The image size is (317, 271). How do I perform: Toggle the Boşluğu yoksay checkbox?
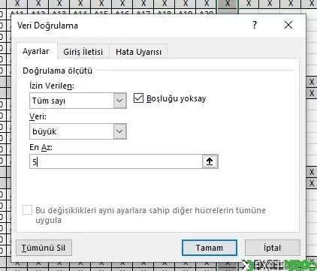coord(138,98)
